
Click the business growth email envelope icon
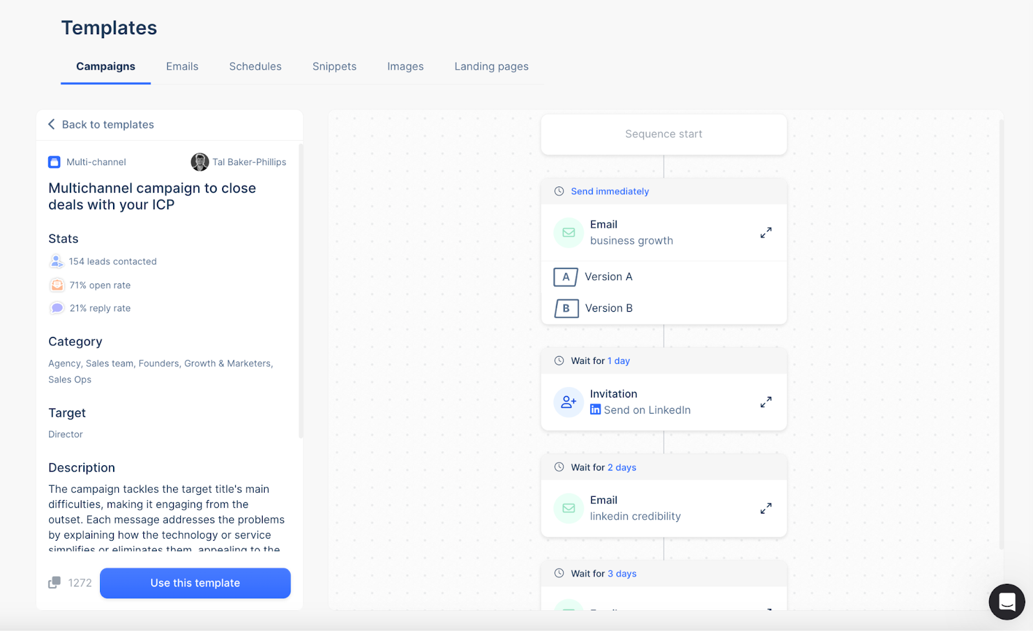[568, 232]
